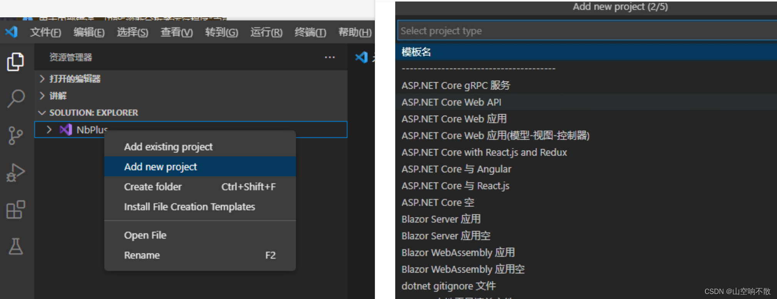Open the Source Control view
Viewport: 777px width, 299px height.
pos(16,136)
